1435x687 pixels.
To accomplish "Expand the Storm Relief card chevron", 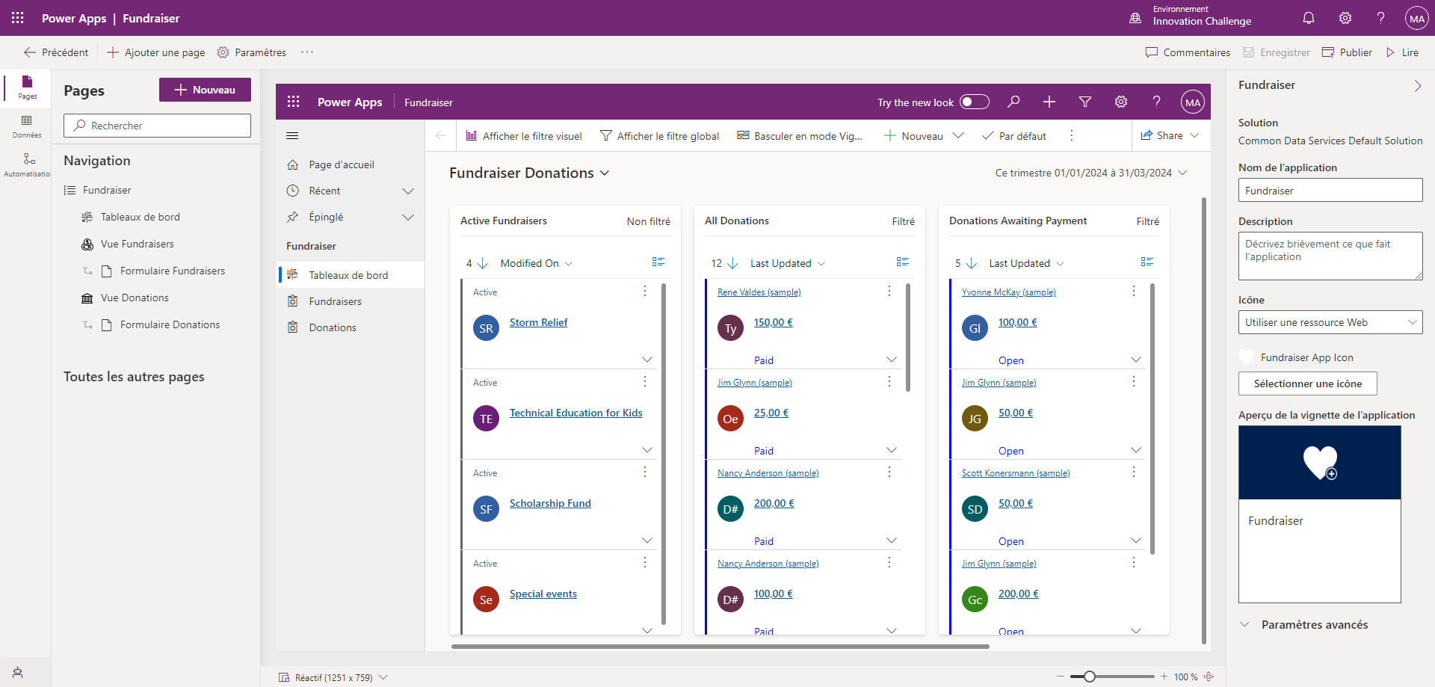I will pyautogui.click(x=647, y=360).
